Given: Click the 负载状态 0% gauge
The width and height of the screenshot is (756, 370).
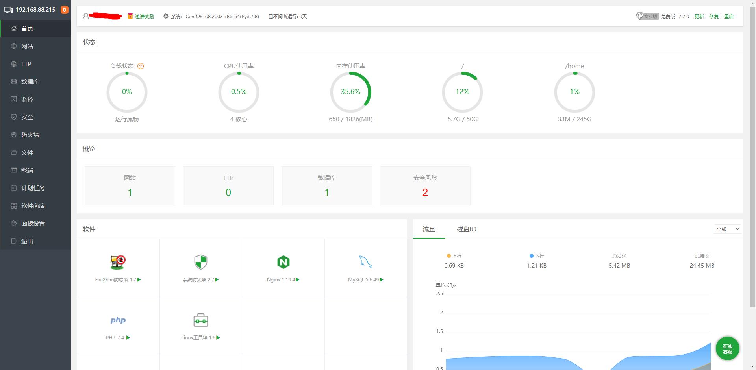Looking at the screenshot, I should pyautogui.click(x=127, y=92).
